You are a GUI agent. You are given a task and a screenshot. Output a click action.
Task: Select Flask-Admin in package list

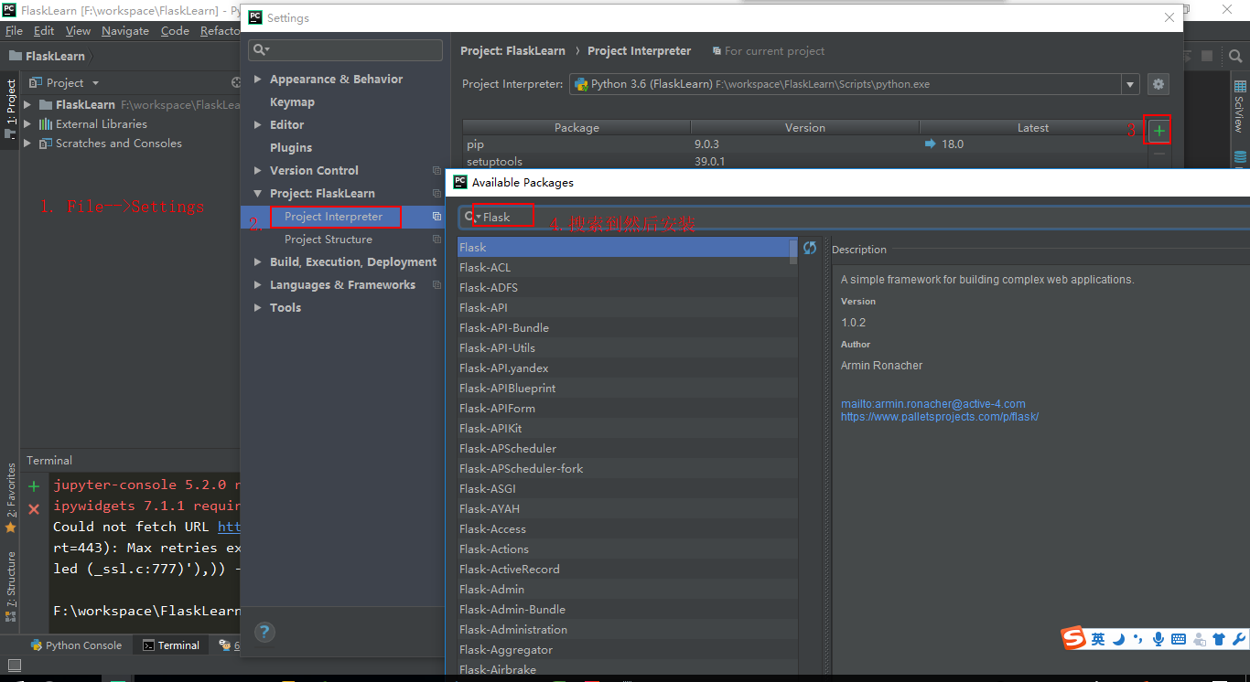tap(627, 590)
